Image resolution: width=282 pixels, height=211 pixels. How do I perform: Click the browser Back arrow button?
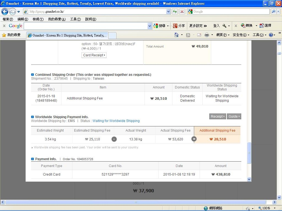click(5, 12)
